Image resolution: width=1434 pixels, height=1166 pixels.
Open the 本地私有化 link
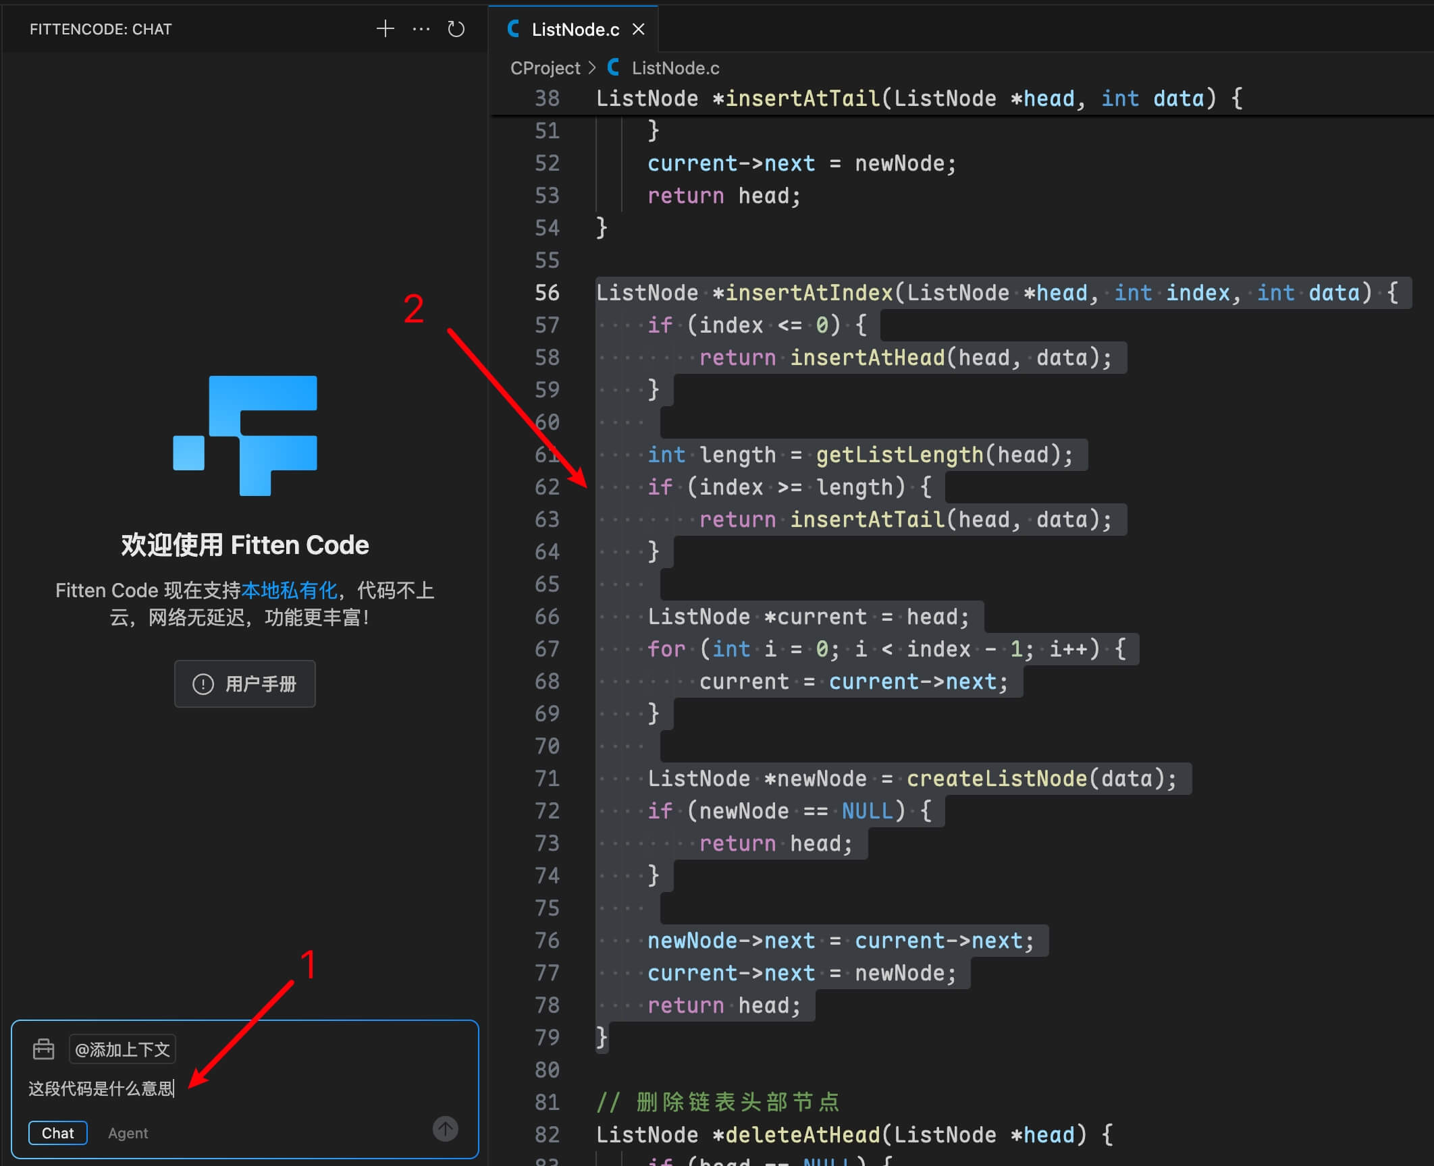click(x=289, y=590)
